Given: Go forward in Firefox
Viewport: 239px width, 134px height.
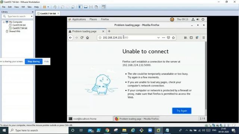Looking at the screenshot, I should tap(76, 38).
